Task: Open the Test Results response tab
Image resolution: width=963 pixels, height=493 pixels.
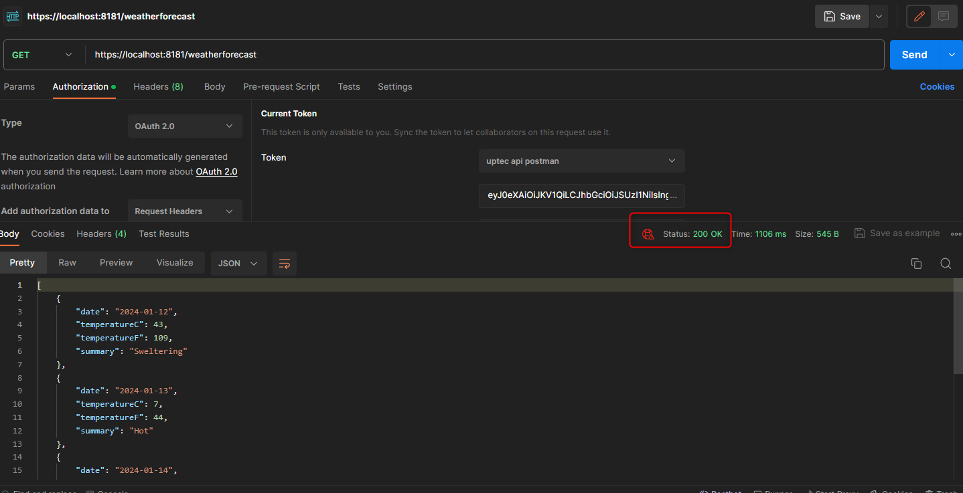Action: (164, 234)
